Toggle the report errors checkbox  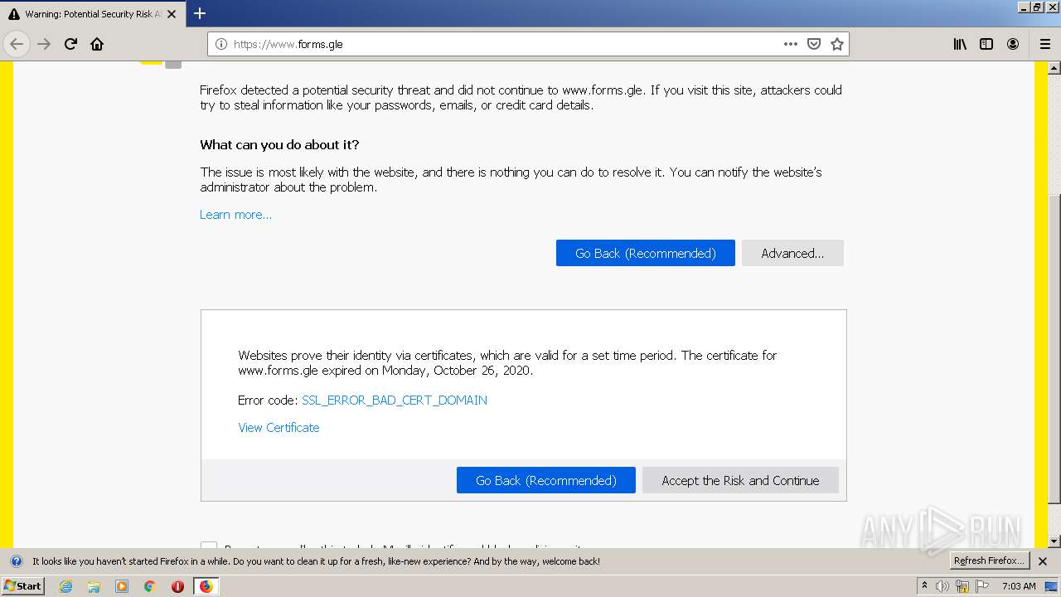click(x=209, y=546)
